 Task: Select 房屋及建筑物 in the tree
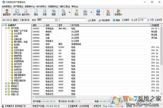click(x=20, y=81)
